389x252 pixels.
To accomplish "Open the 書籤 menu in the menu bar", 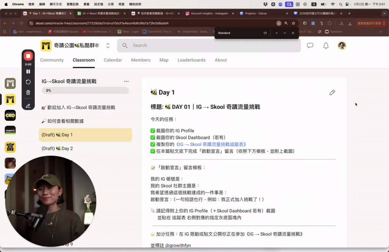I will (86, 4).
